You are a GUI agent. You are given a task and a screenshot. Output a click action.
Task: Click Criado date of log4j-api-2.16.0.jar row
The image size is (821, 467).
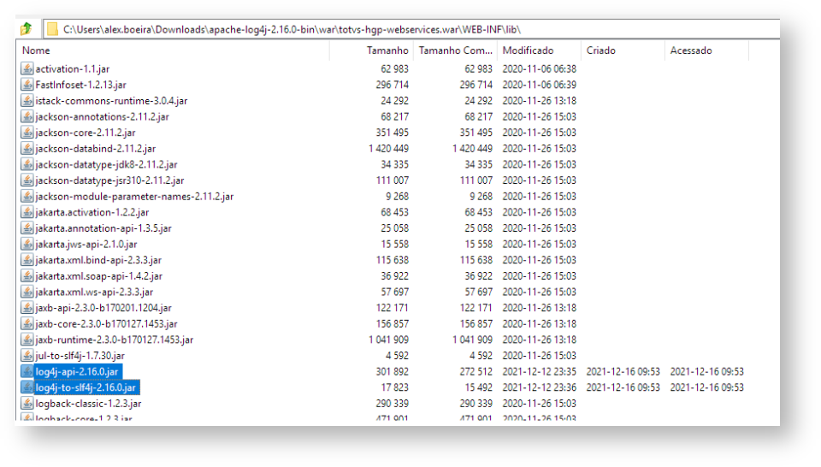(x=623, y=372)
